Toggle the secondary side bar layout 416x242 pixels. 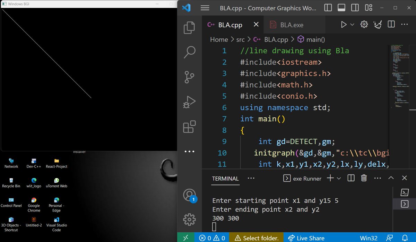(x=355, y=8)
